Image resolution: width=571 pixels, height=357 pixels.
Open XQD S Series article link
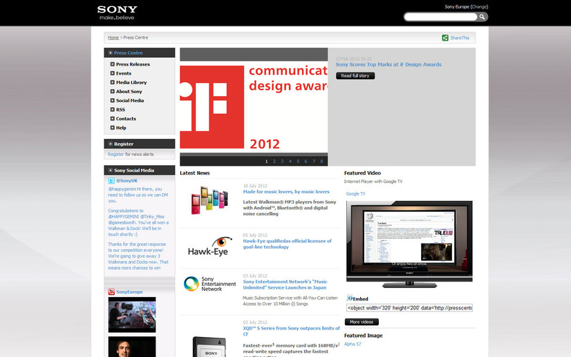coord(291,331)
